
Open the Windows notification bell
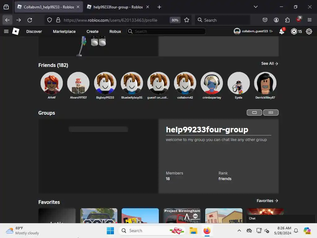pyautogui.click(x=296, y=231)
